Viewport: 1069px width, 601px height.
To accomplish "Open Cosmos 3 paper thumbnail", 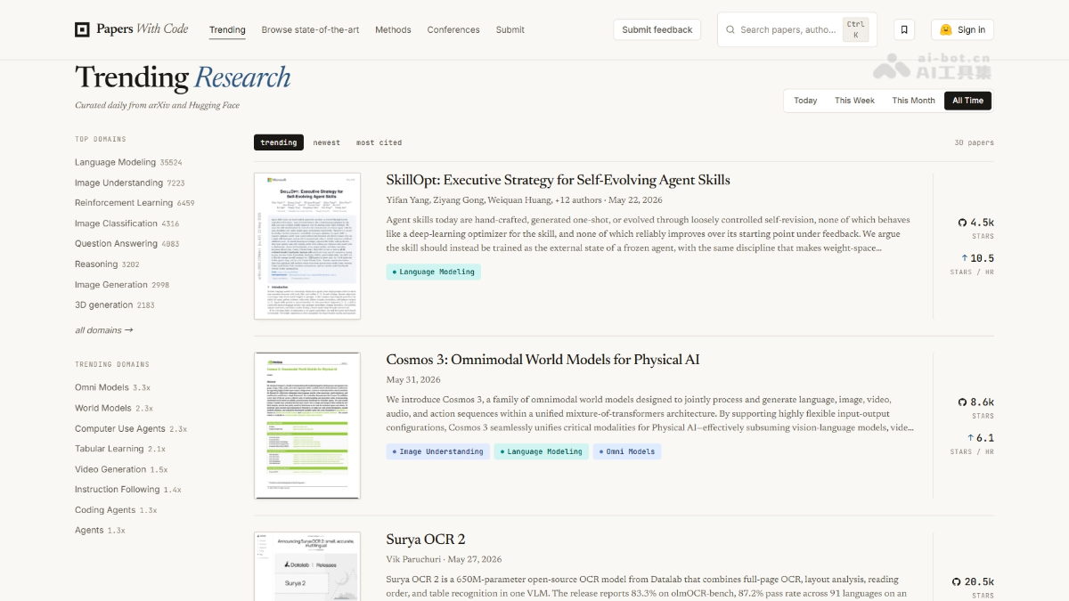I will 307,426.
